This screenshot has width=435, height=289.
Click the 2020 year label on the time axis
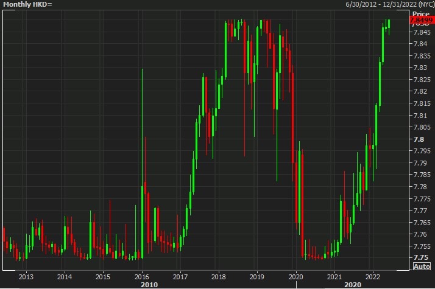[296, 277]
